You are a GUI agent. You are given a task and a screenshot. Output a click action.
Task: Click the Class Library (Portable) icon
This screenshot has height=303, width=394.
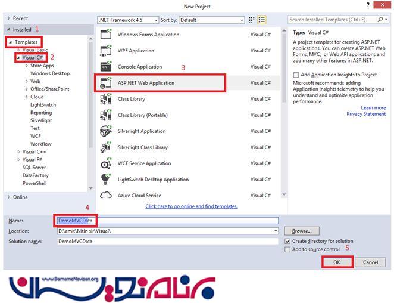(x=106, y=115)
